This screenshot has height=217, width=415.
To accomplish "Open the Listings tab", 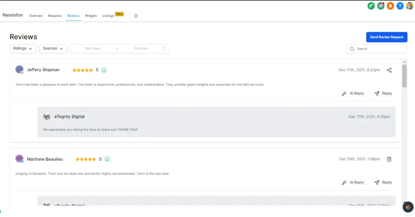I will point(108,16).
